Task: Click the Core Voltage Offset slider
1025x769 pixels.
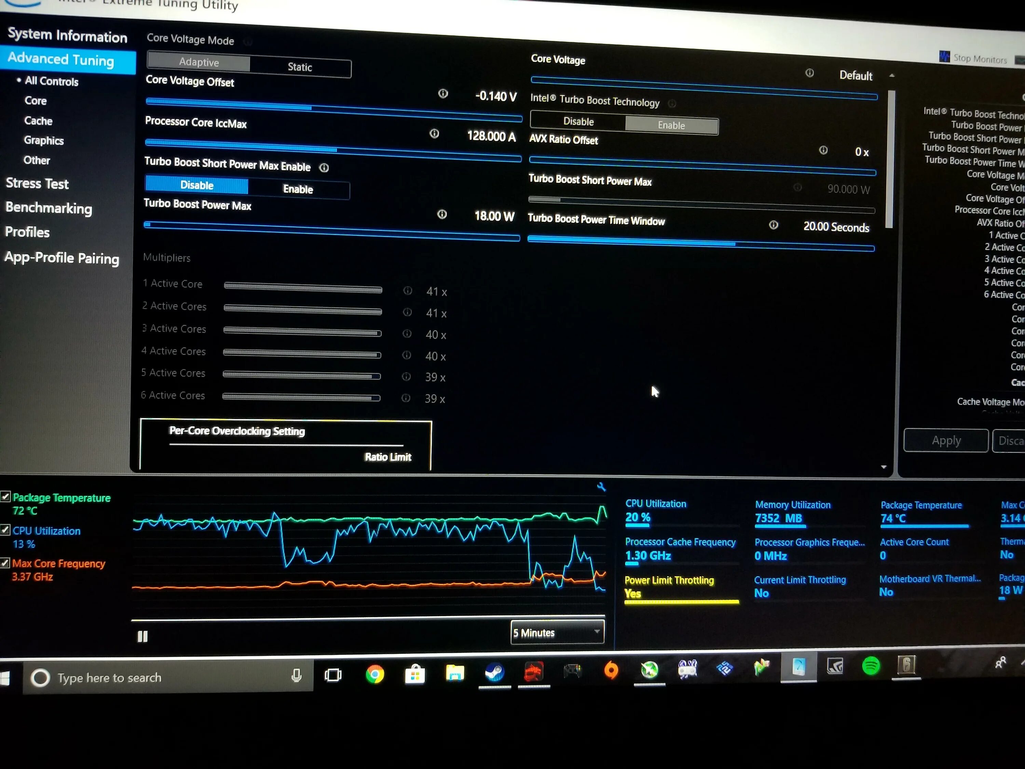Action: click(x=333, y=109)
